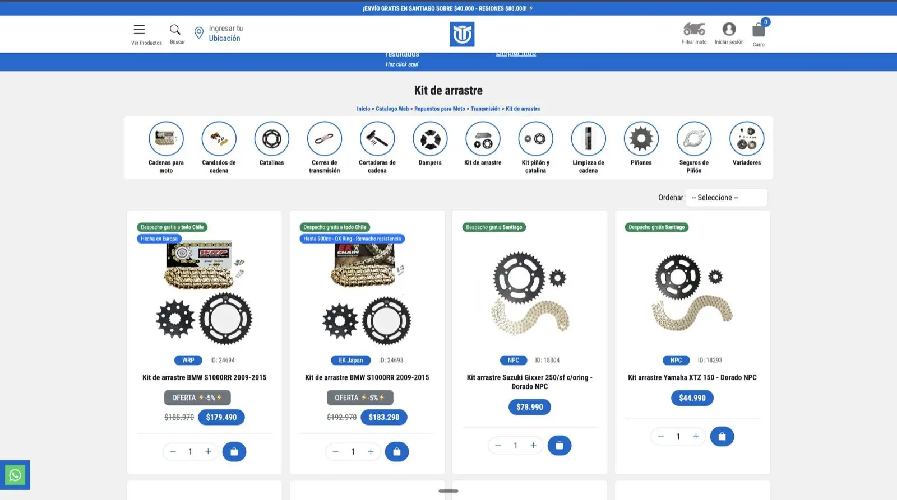Add EK Japan BMW S1000RR kit to cart
897x500 pixels.
tap(397, 452)
